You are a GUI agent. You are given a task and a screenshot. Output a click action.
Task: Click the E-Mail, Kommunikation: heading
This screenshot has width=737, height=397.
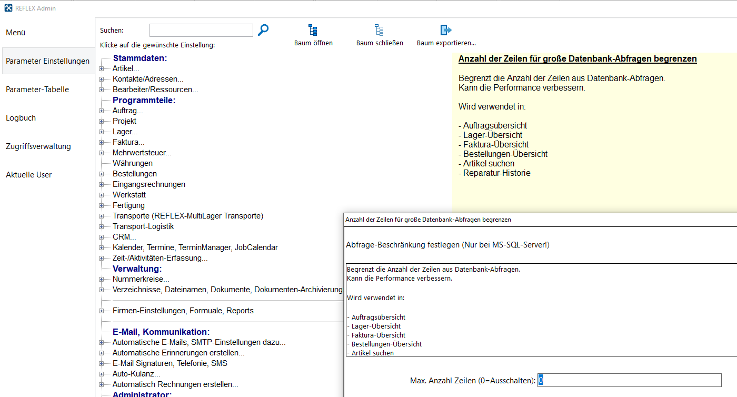click(161, 332)
